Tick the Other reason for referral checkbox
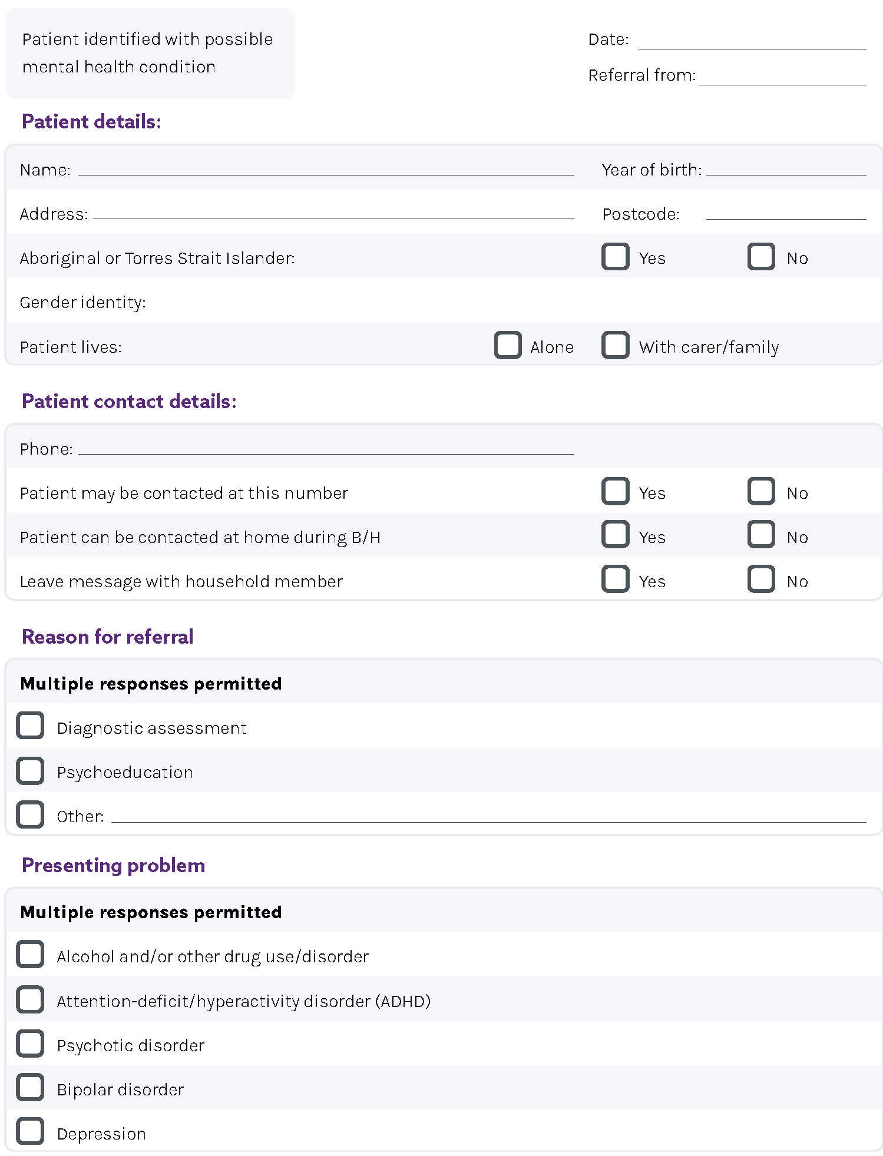 tap(30, 814)
